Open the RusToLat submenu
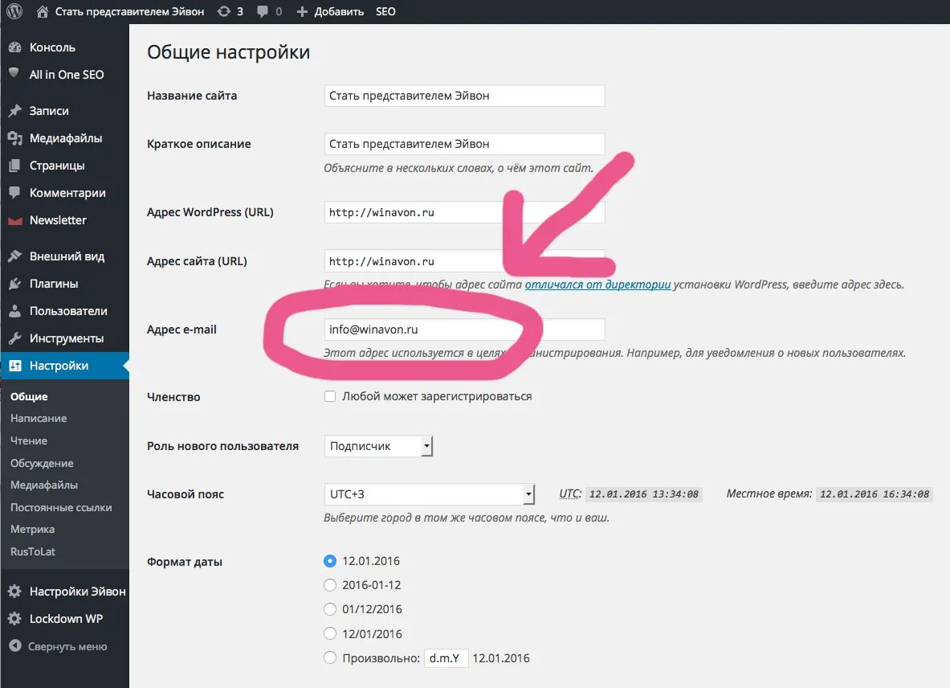Image resolution: width=950 pixels, height=688 pixels. 33,551
